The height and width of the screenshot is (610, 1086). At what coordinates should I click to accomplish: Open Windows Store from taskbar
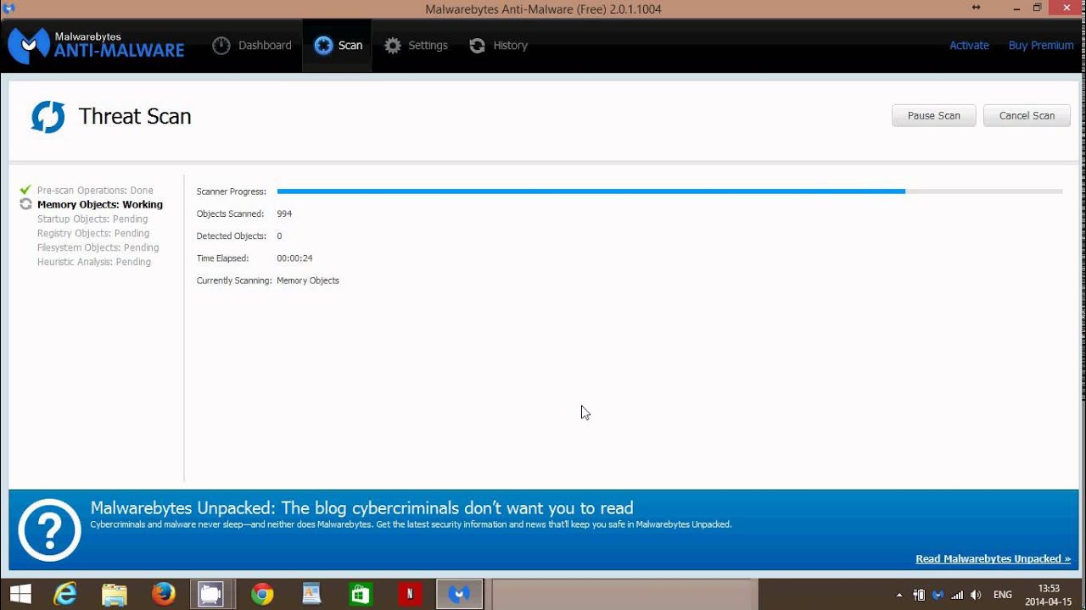[361, 594]
